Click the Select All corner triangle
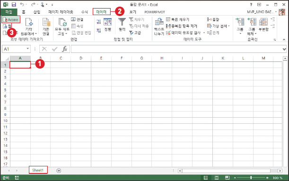The image size is (289, 181). pos(7,59)
